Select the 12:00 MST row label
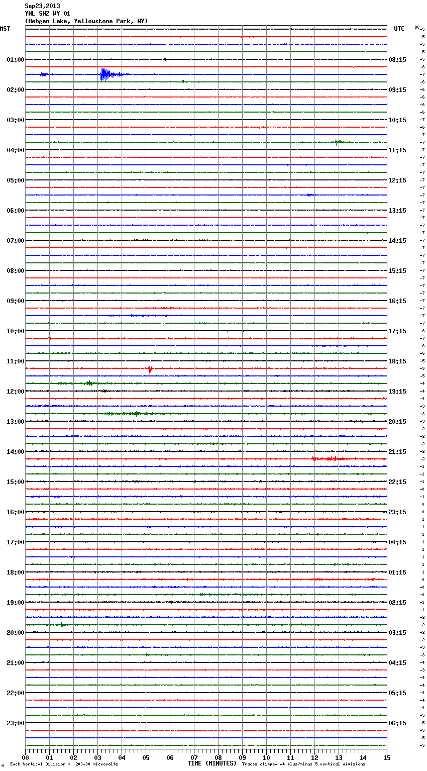This screenshot has height=771, width=427. [16, 392]
